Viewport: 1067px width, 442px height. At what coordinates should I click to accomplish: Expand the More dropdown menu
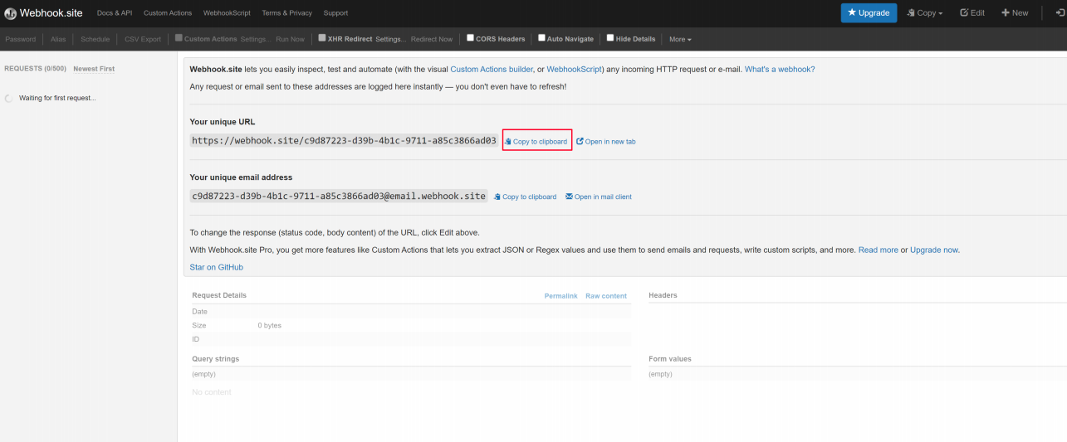point(680,39)
